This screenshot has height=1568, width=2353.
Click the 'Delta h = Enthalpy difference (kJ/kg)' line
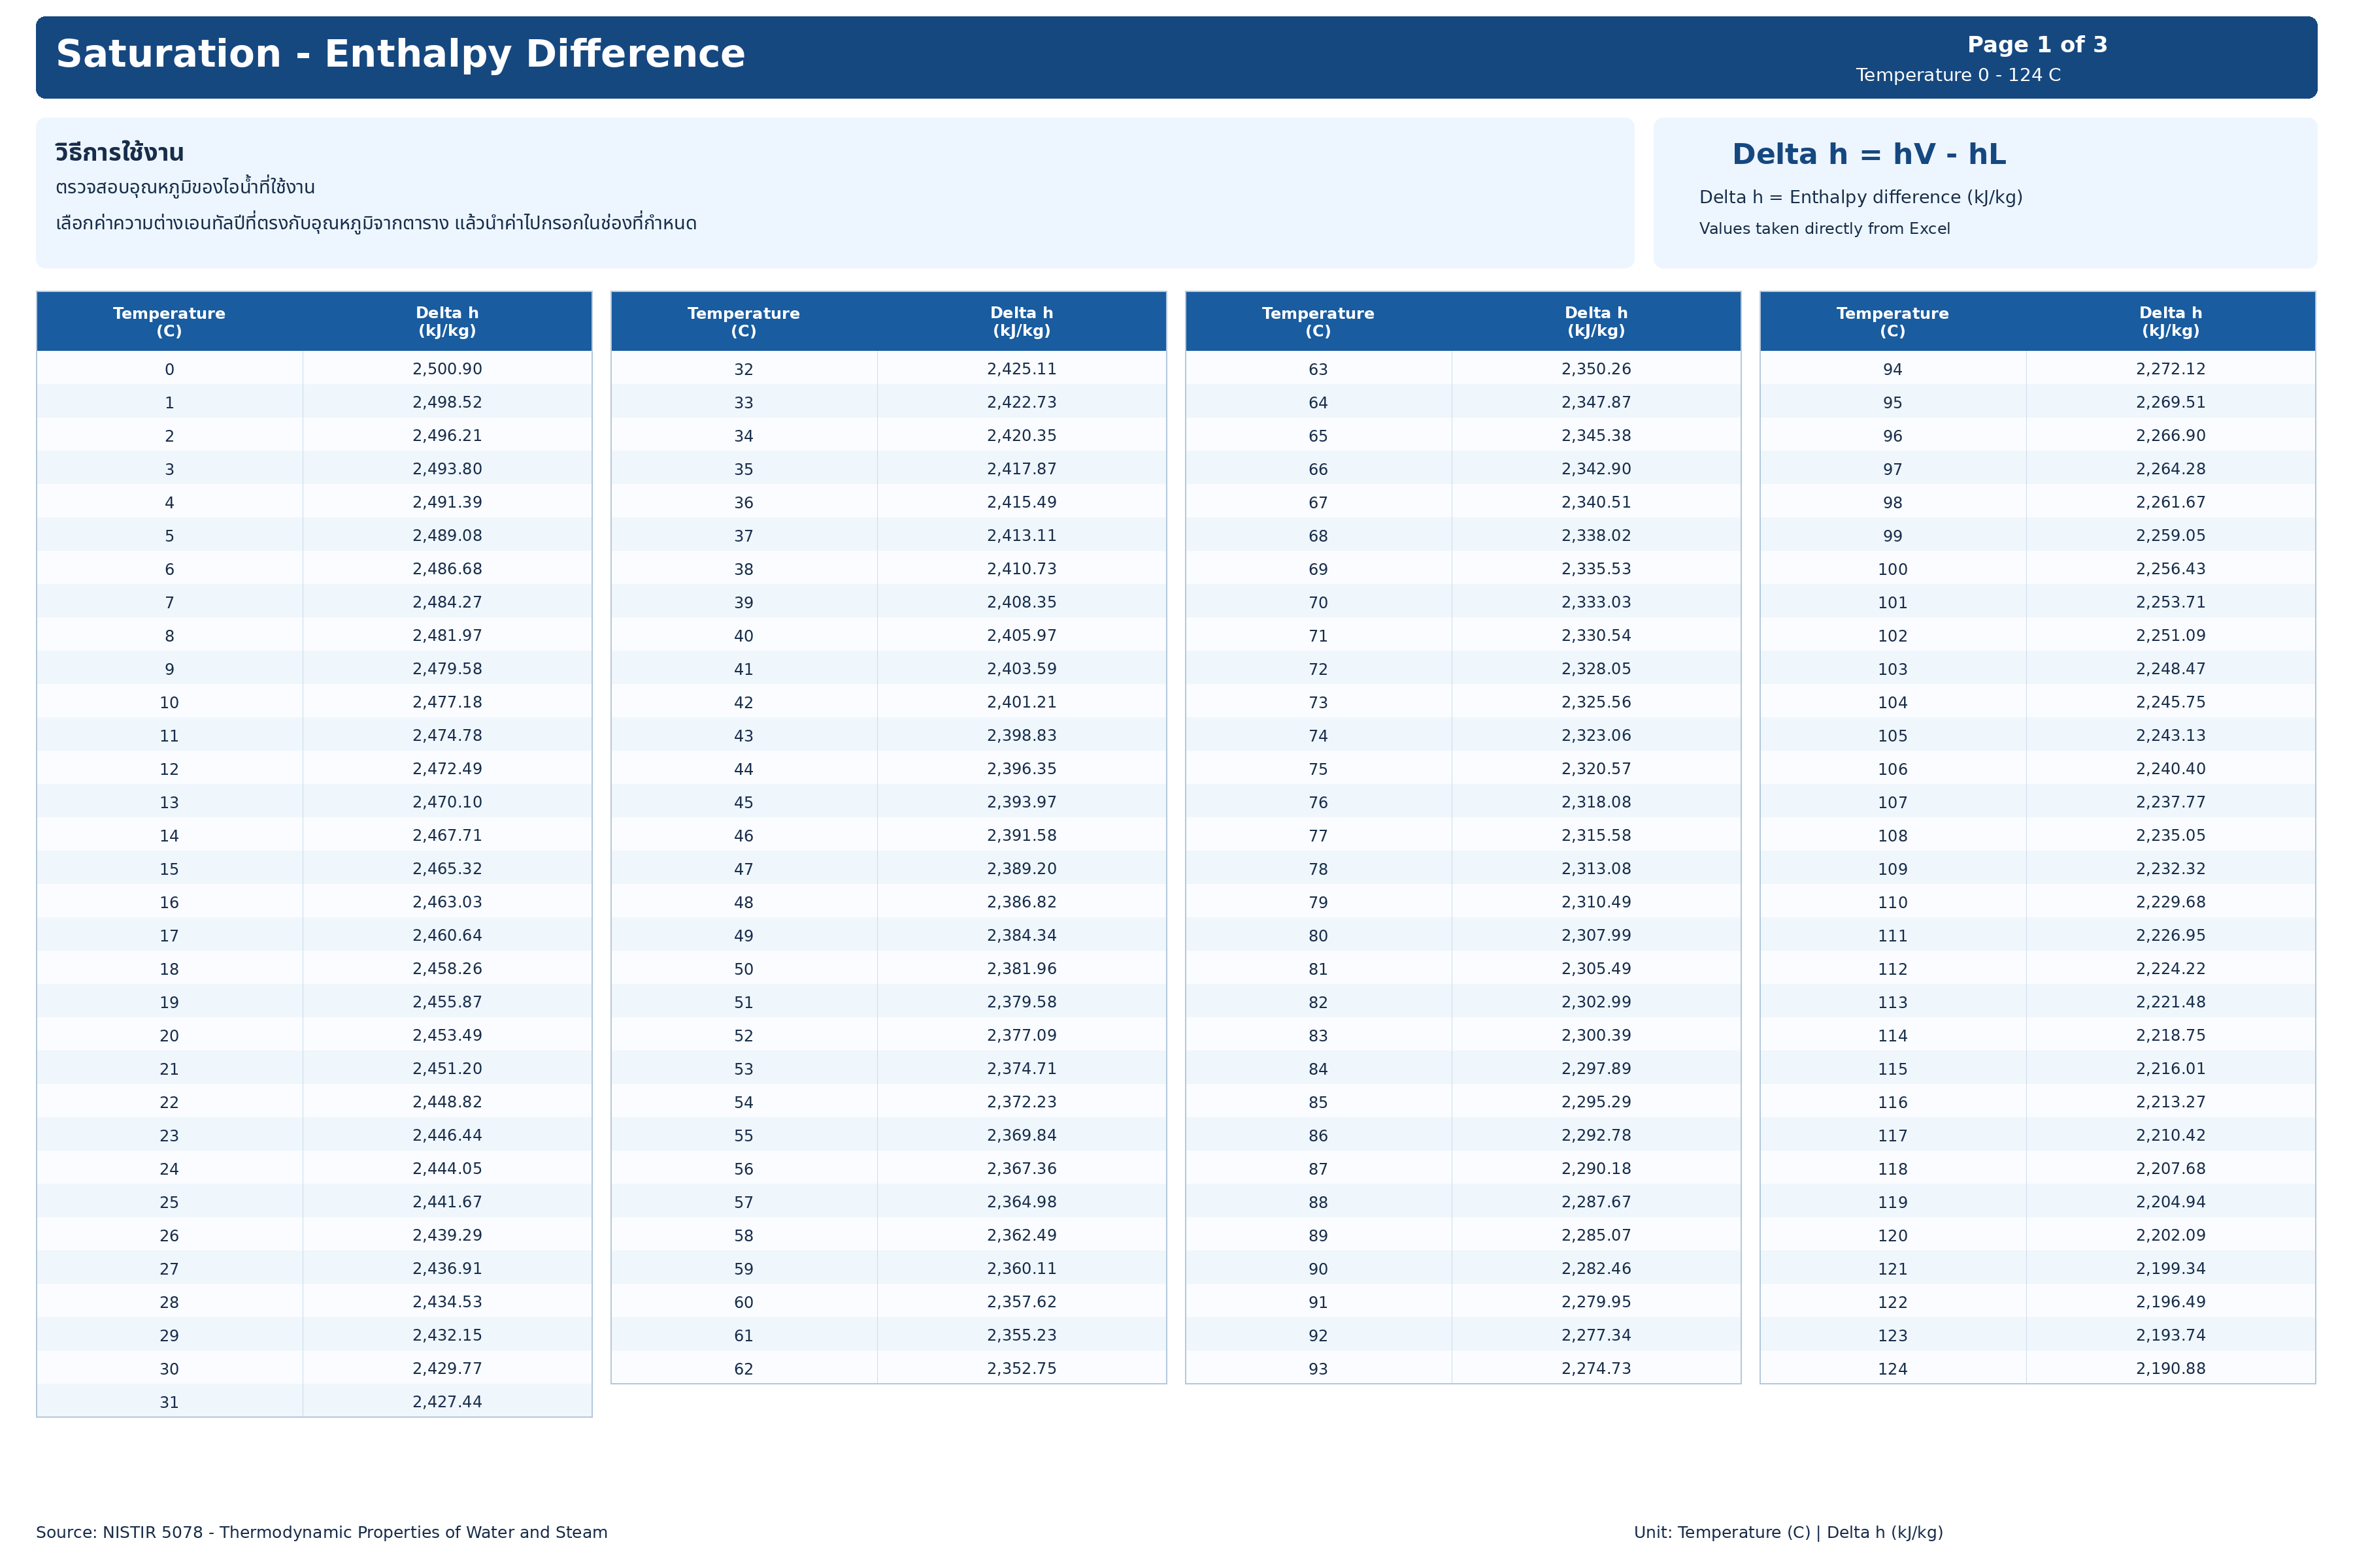(1861, 197)
